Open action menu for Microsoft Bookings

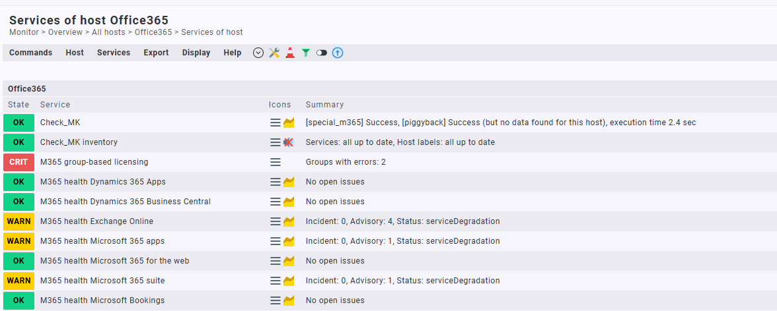coord(276,300)
